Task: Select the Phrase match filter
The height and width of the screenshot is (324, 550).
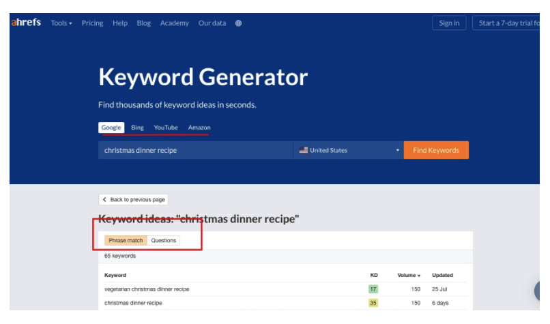Action: click(126, 240)
